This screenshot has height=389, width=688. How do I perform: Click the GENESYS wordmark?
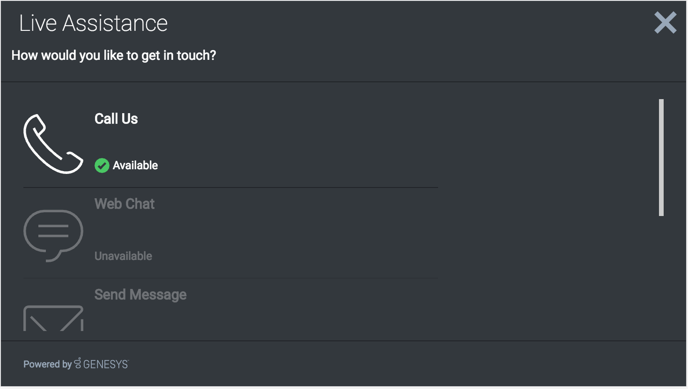(x=105, y=364)
